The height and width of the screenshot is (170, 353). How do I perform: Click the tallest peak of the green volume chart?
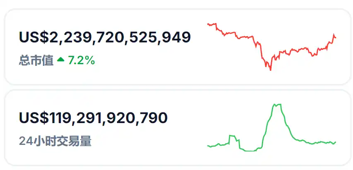(x=276, y=105)
